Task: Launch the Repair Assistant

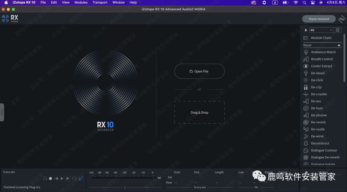Action: pos(319,19)
